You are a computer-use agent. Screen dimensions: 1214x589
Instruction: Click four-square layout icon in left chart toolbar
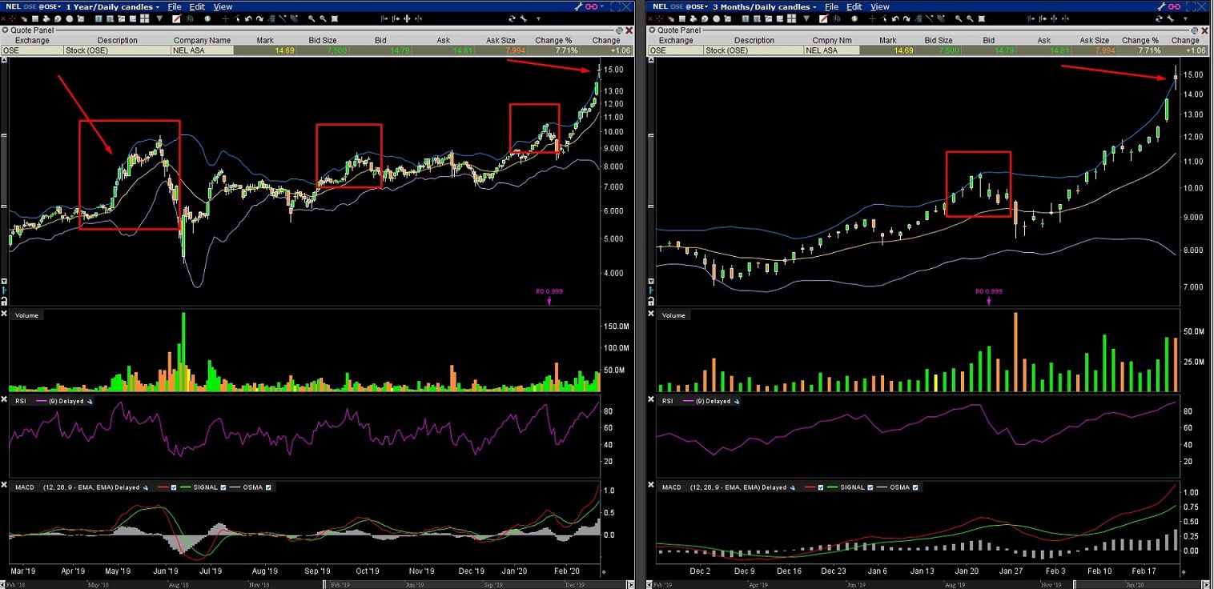coord(144,18)
